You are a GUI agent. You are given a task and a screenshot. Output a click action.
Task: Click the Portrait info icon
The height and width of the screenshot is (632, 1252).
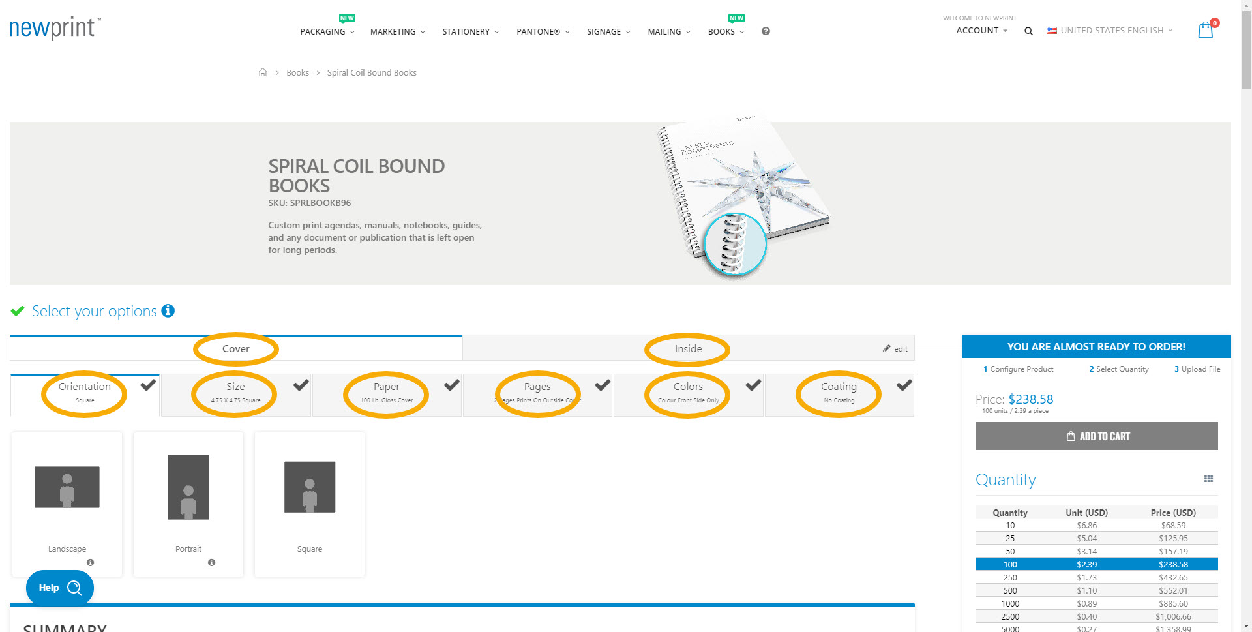(x=211, y=562)
